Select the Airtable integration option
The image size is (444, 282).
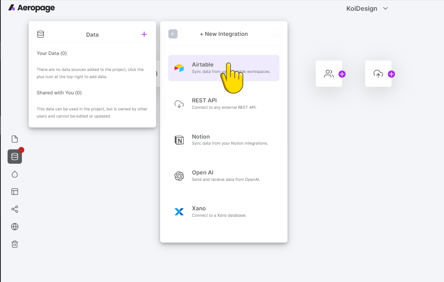pyautogui.click(x=224, y=68)
